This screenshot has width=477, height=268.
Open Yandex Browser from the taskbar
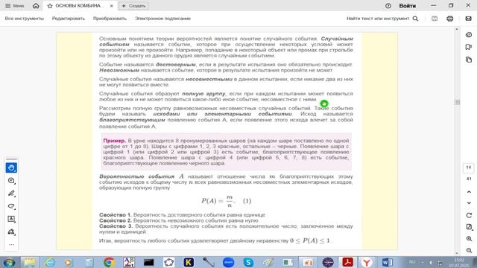click(x=367, y=262)
